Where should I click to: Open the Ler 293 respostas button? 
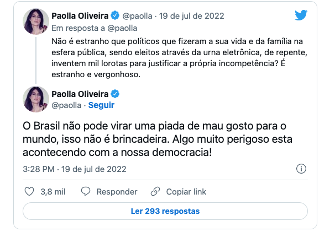pos(165,211)
